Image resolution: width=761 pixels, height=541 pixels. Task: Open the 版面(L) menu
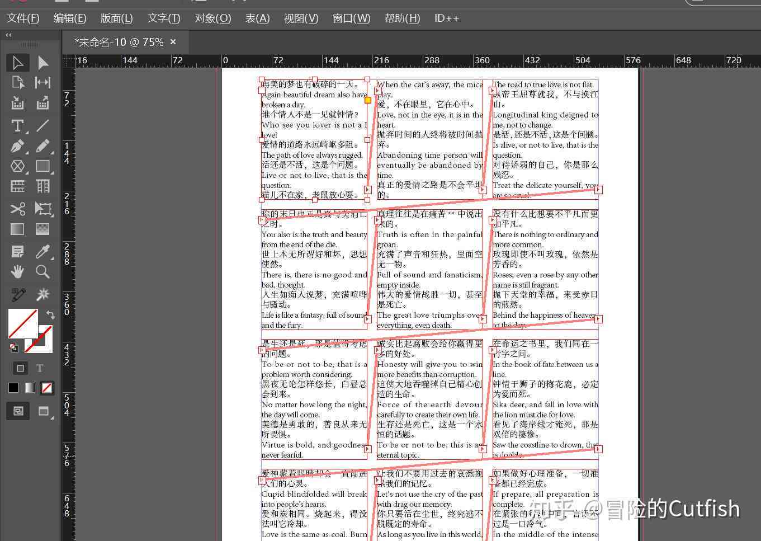116,18
